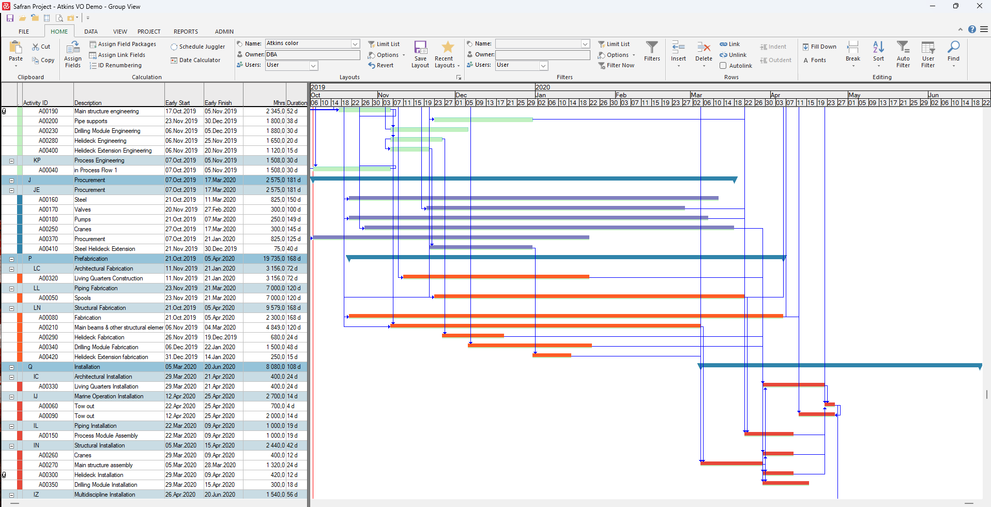
Task: Click the Fill Down editing icon
Action: point(819,46)
